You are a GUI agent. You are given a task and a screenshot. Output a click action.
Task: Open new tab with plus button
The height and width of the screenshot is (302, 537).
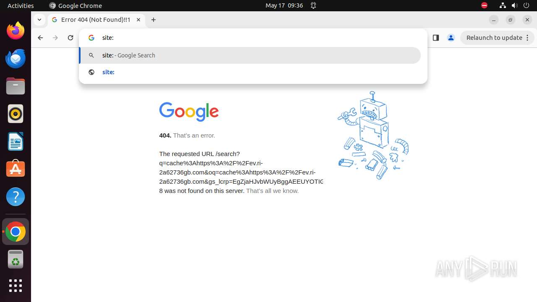point(154,20)
